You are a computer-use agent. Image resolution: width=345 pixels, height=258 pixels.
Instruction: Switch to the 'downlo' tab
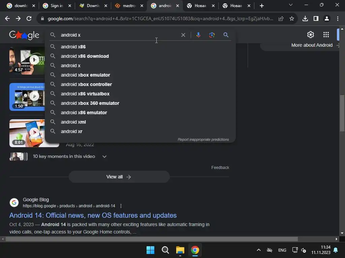click(x=21, y=6)
